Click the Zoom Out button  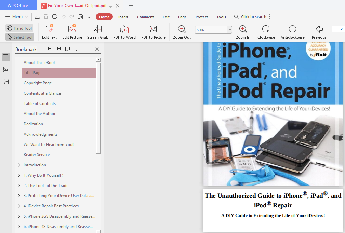pos(182,32)
